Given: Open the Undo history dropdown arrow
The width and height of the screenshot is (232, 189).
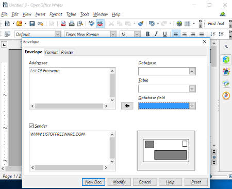Looking at the screenshot, I should 158,23.
